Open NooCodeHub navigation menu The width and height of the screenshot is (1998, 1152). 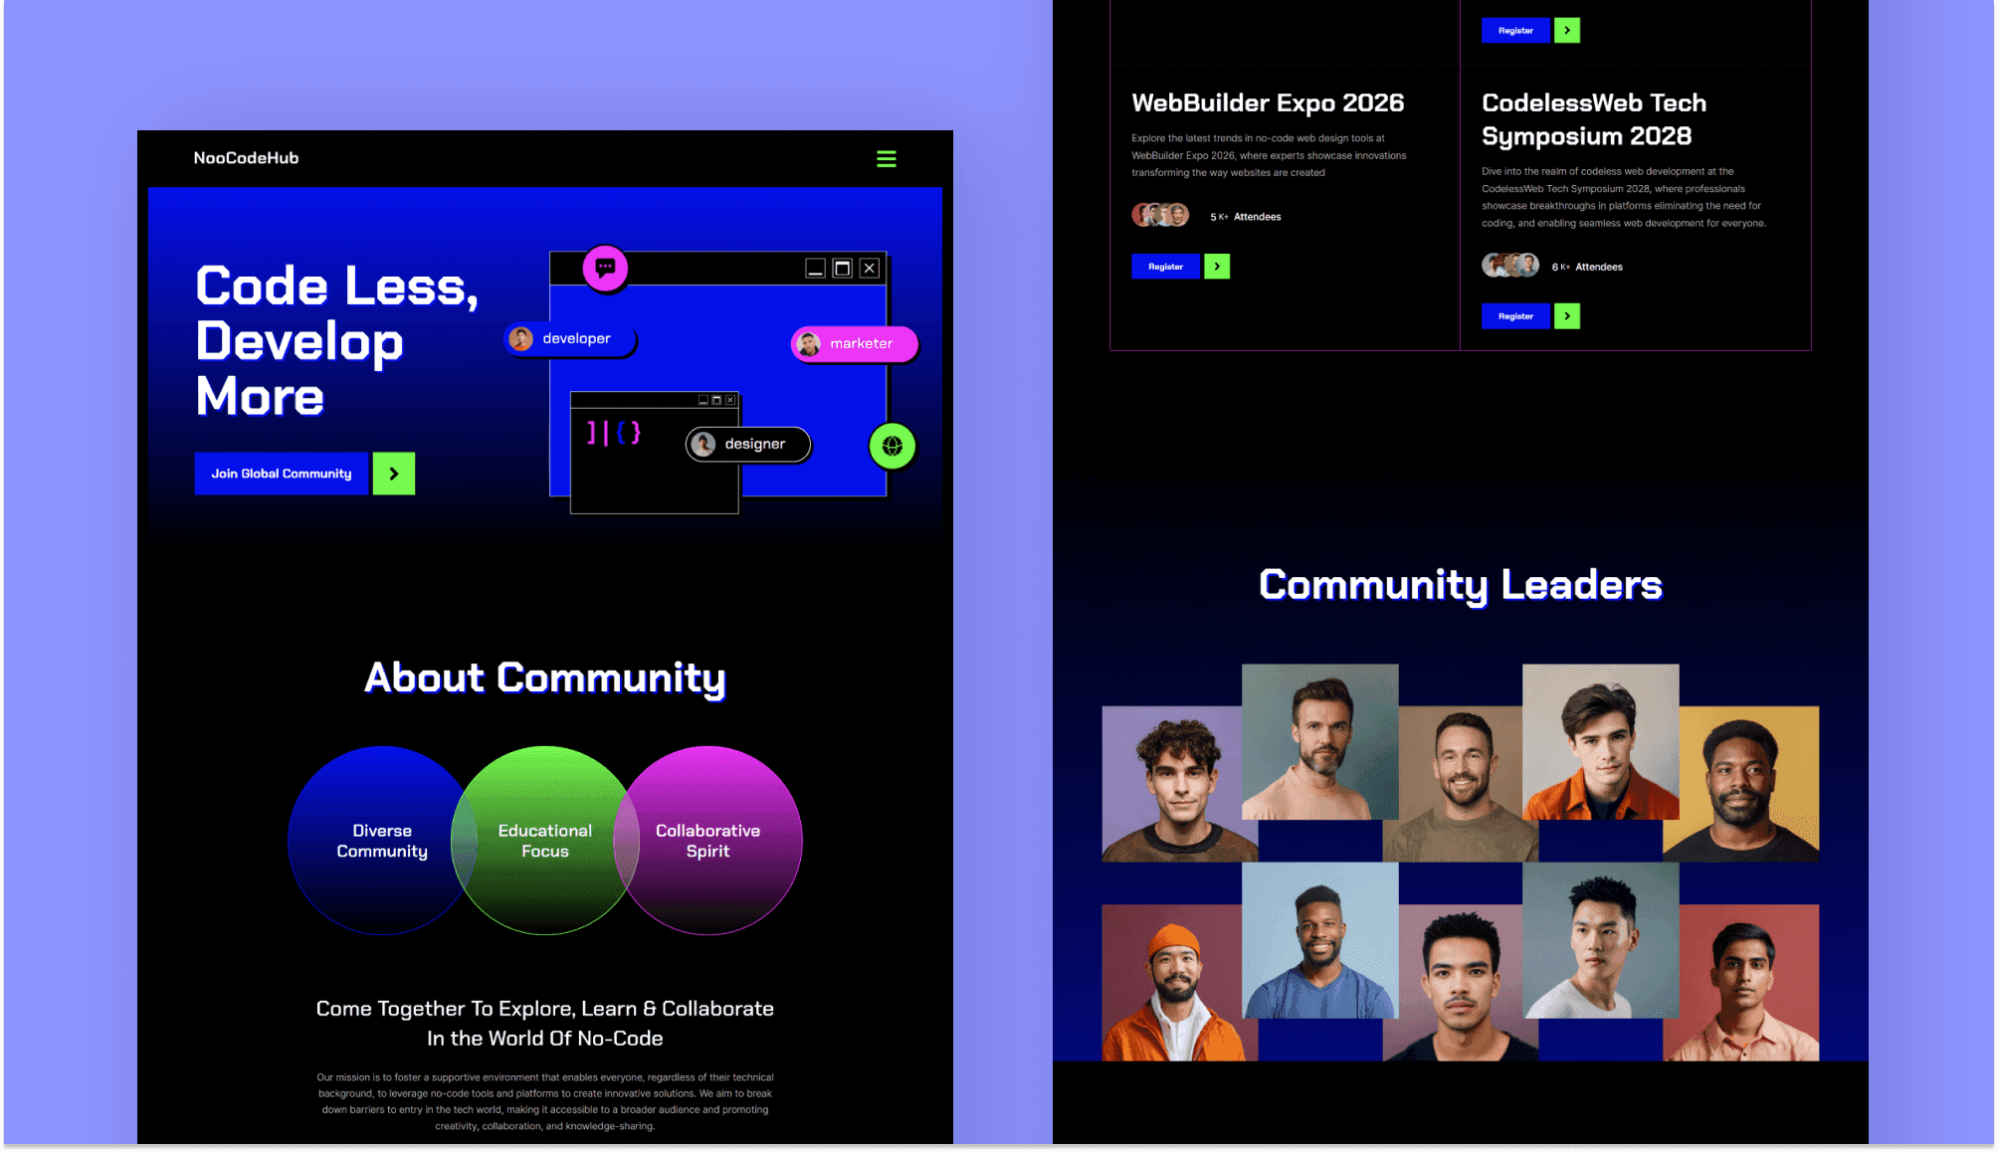click(887, 159)
